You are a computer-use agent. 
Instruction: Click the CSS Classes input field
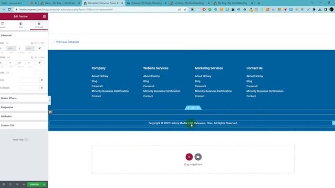point(30,88)
